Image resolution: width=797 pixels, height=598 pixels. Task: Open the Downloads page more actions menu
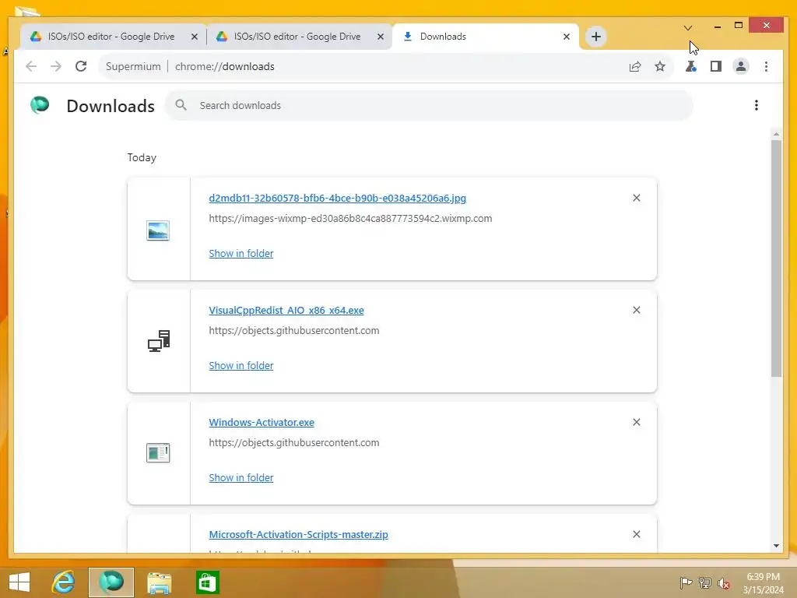pos(757,105)
